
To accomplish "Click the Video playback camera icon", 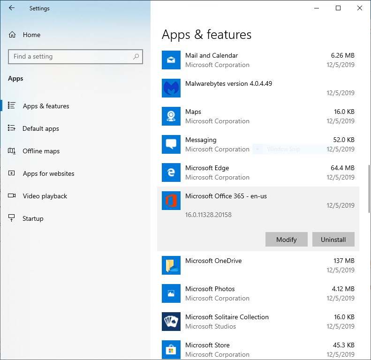I will [x=12, y=195].
